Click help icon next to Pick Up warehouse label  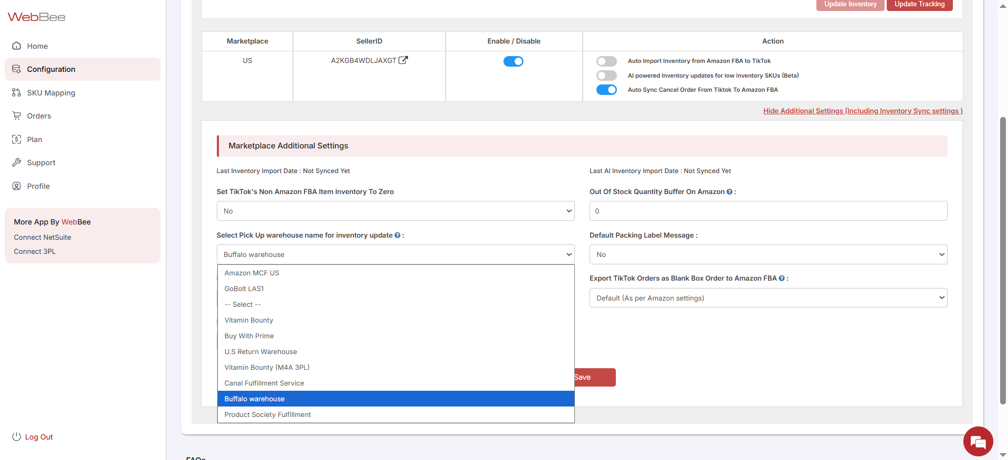click(397, 236)
